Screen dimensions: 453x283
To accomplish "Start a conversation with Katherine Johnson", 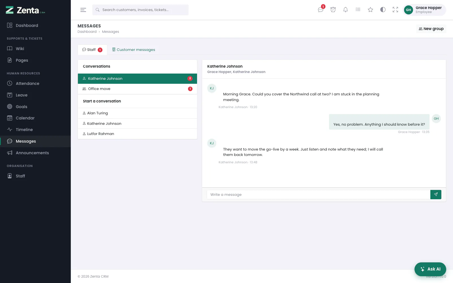I will coord(137,124).
